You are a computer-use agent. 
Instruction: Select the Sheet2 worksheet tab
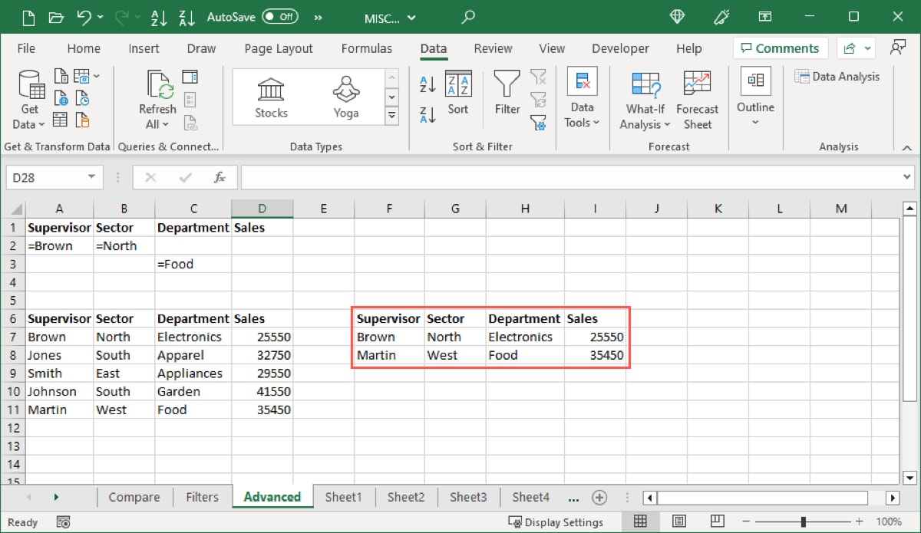click(x=406, y=497)
